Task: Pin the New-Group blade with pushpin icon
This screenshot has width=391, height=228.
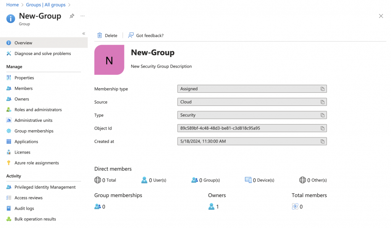Action: (x=72, y=16)
